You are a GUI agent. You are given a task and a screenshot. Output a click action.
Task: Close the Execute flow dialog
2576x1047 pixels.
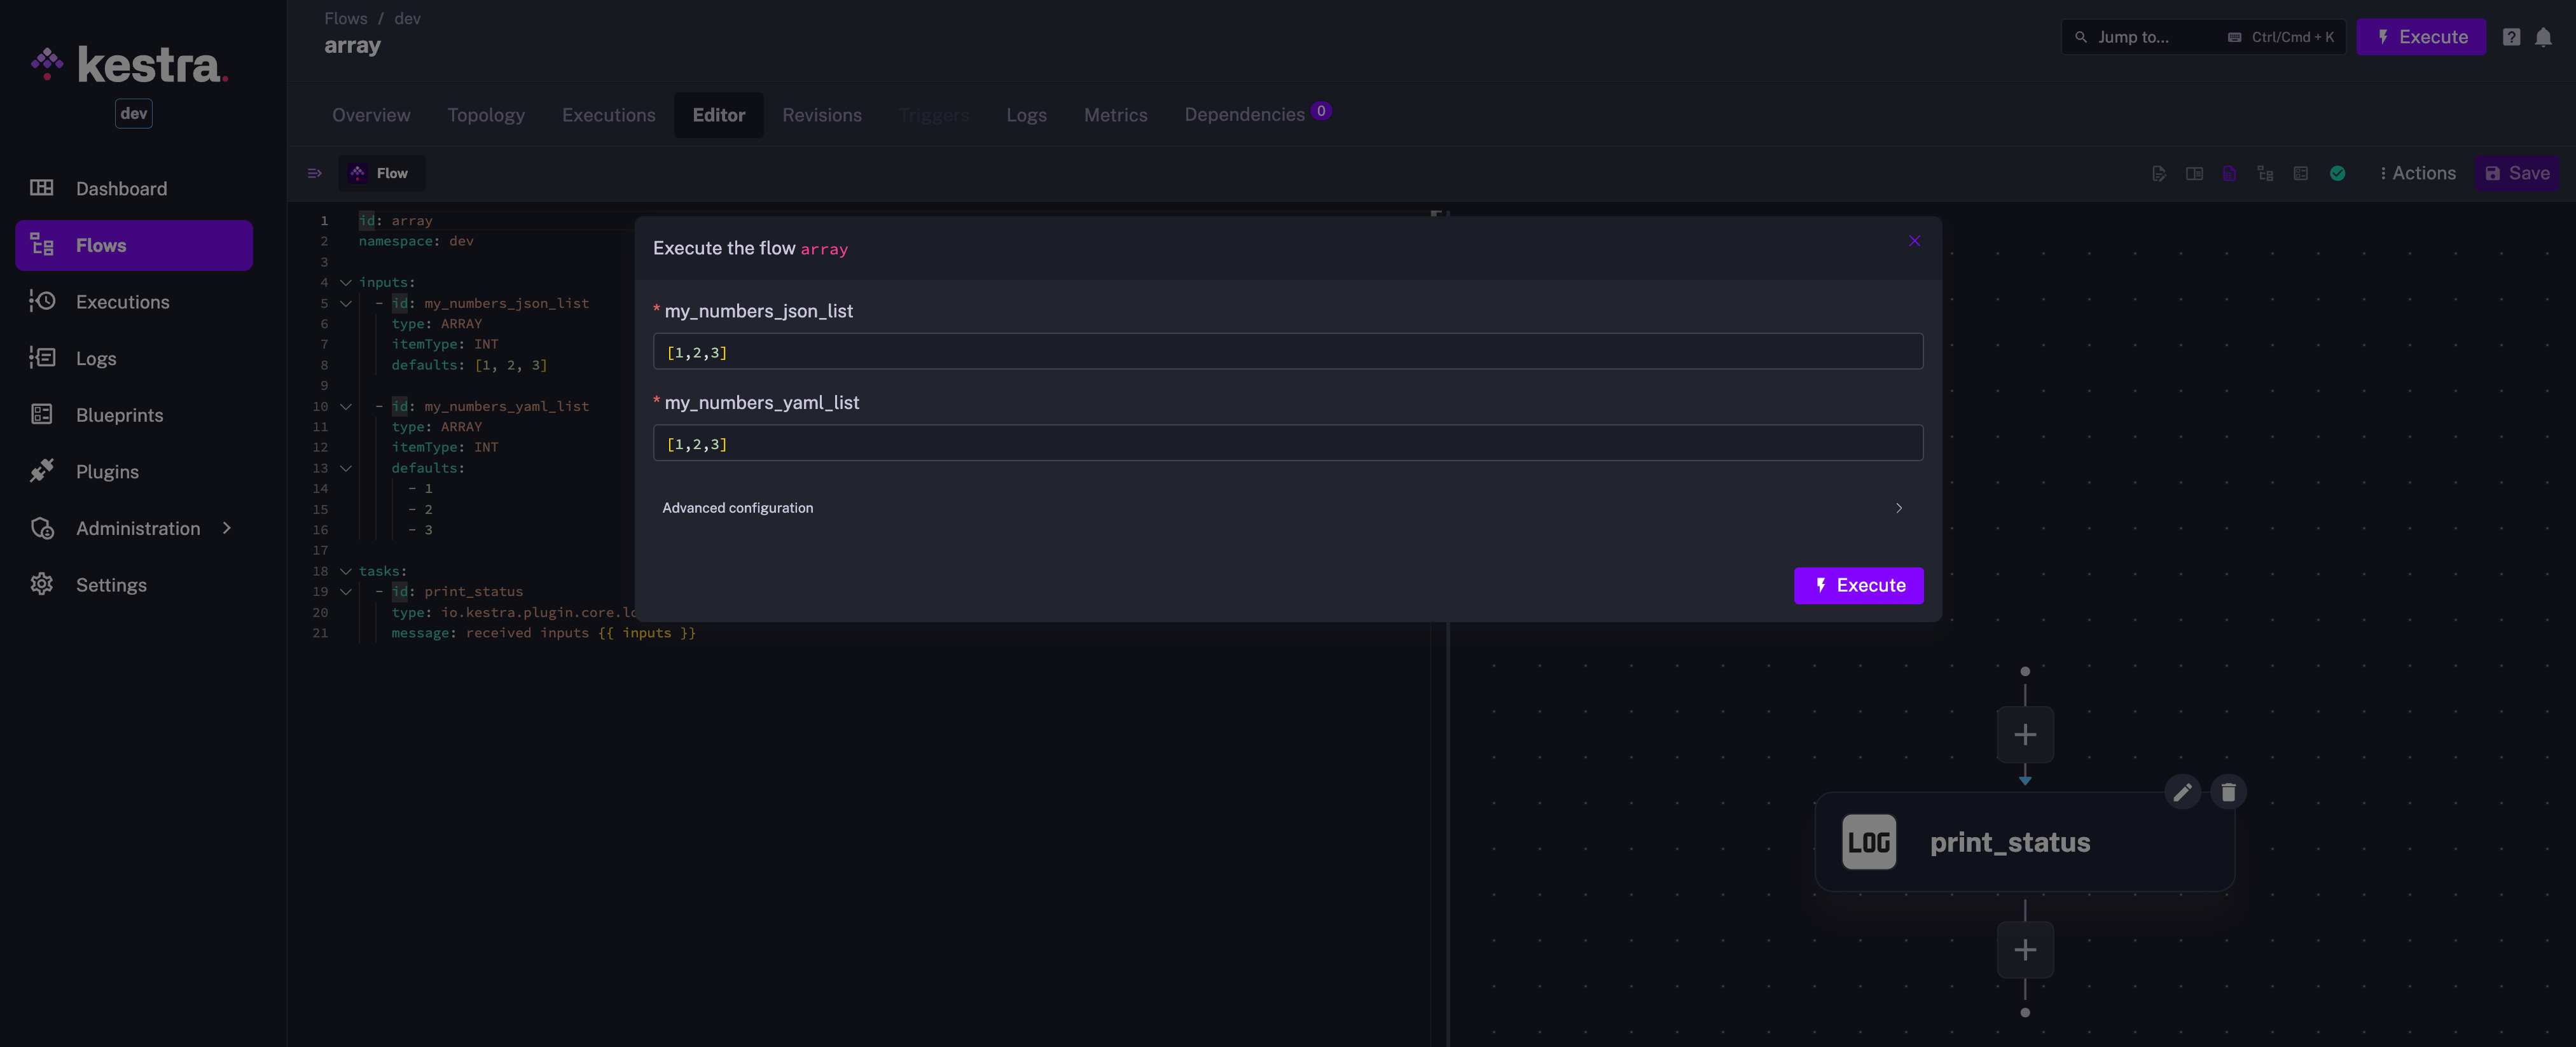coord(1914,241)
